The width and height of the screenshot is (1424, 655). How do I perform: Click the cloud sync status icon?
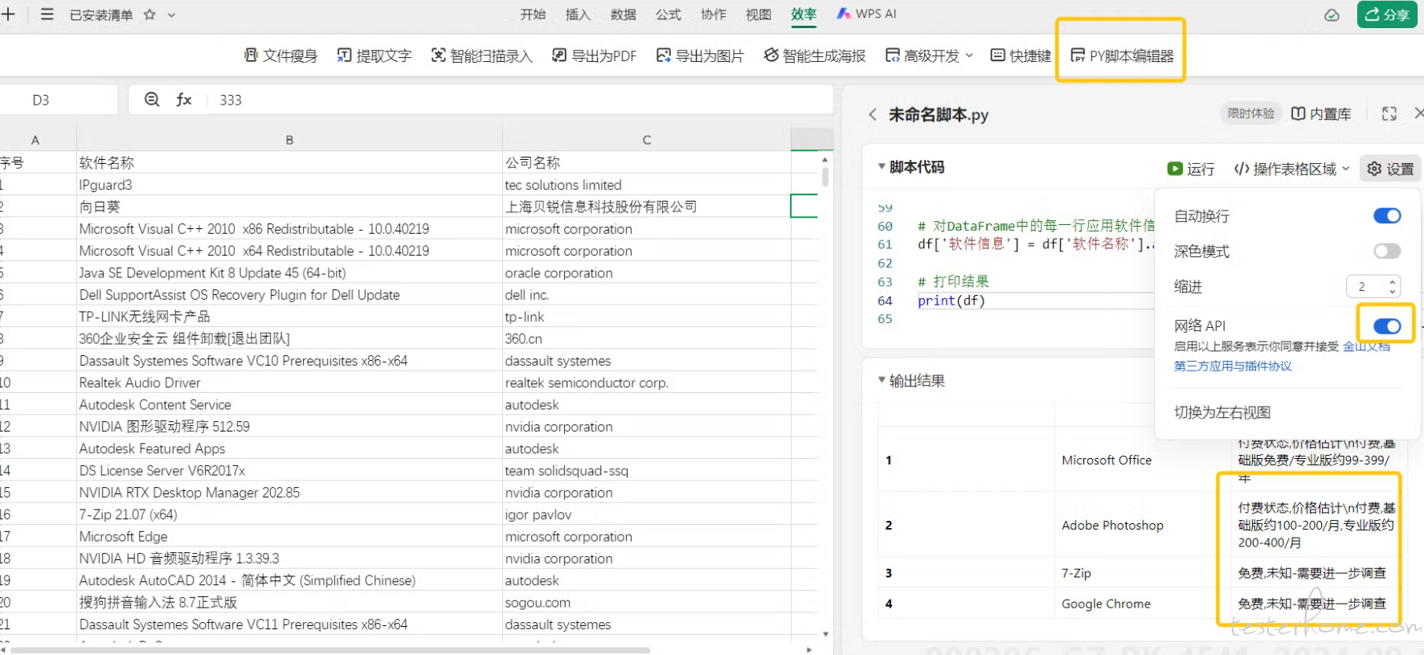pos(1332,15)
